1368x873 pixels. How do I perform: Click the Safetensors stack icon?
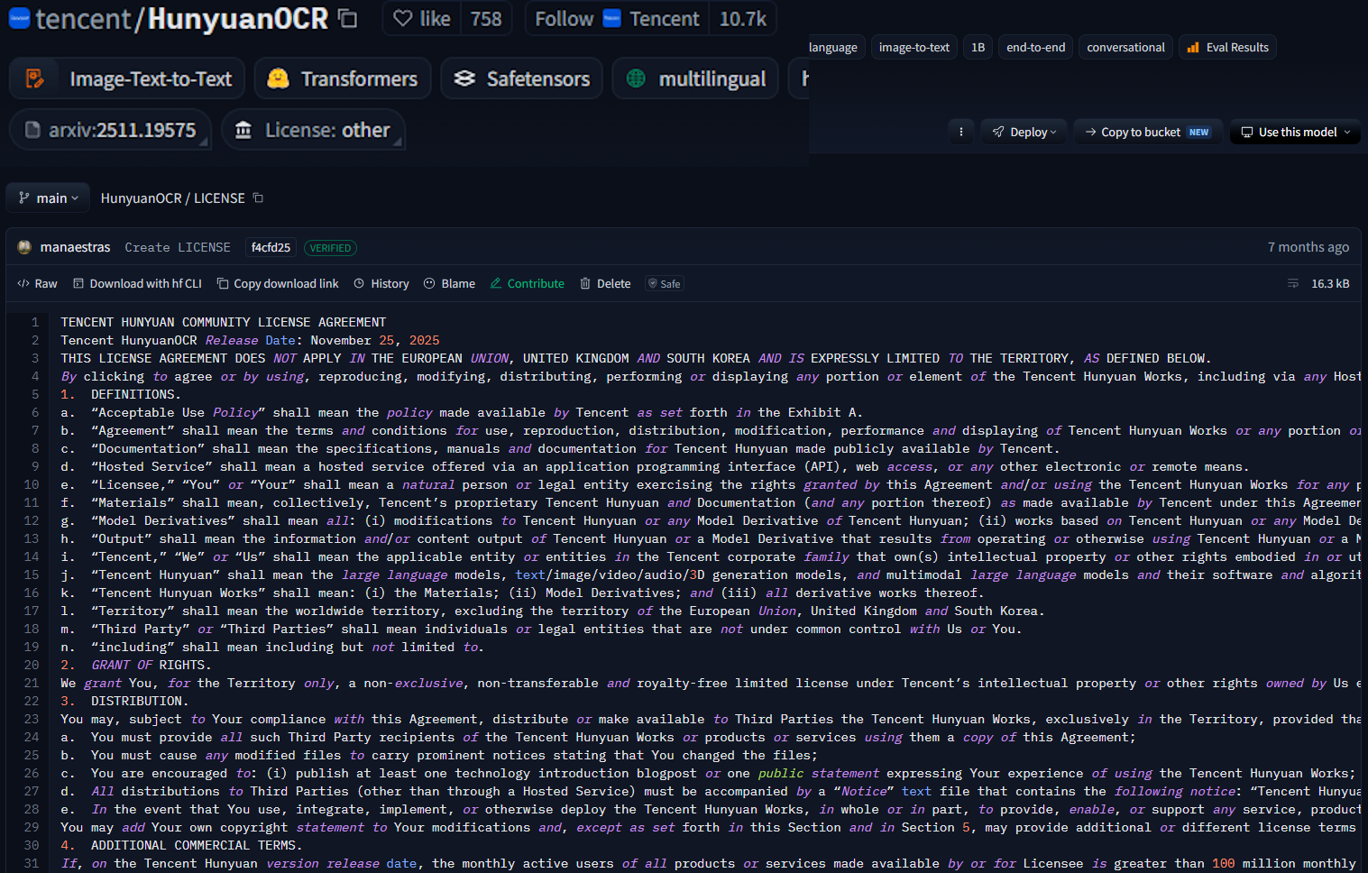point(464,78)
